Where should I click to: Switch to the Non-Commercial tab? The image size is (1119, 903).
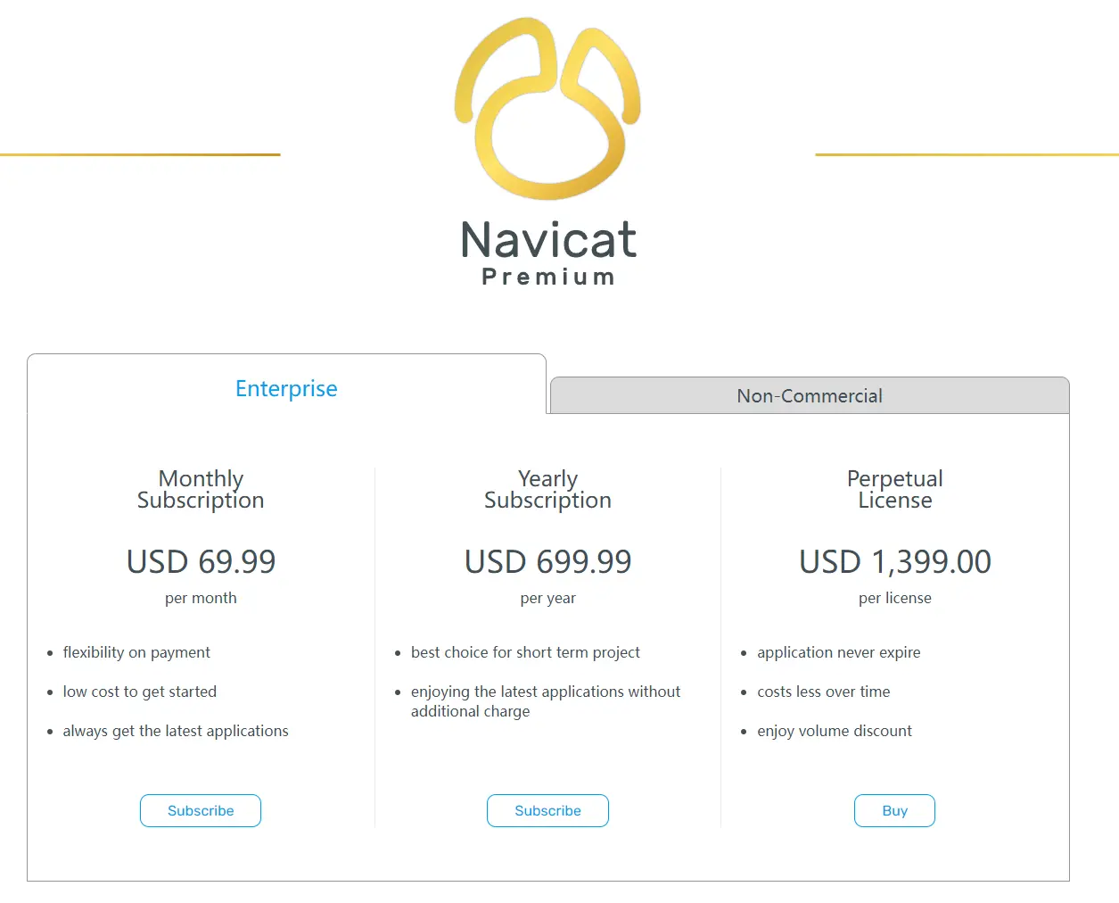pos(809,396)
